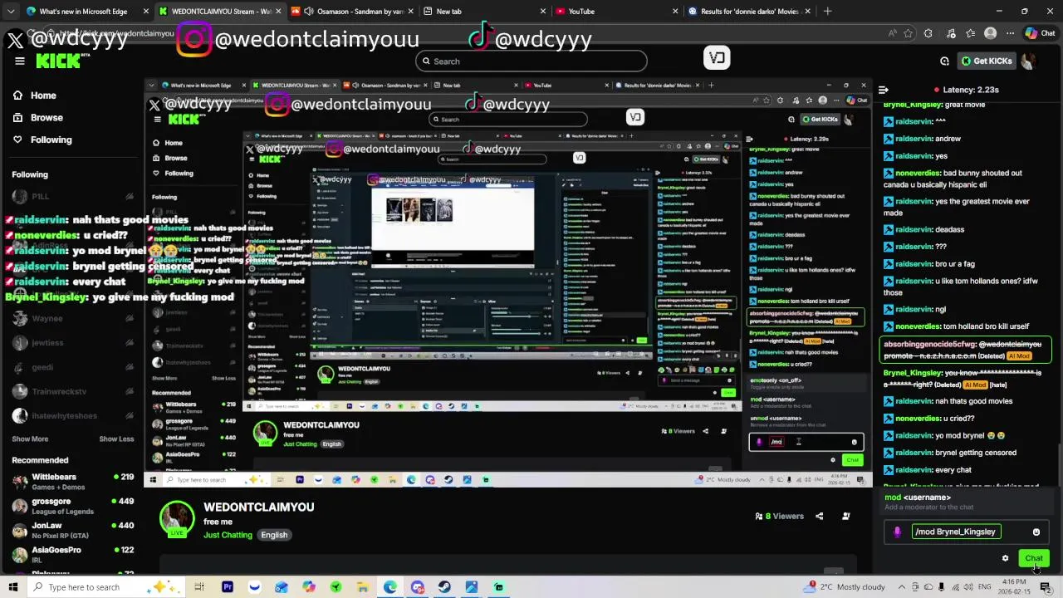The width and height of the screenshot is (1063, 598).
Task: Mute the Osamason tab speaker icon
Action: pos(309,12)
